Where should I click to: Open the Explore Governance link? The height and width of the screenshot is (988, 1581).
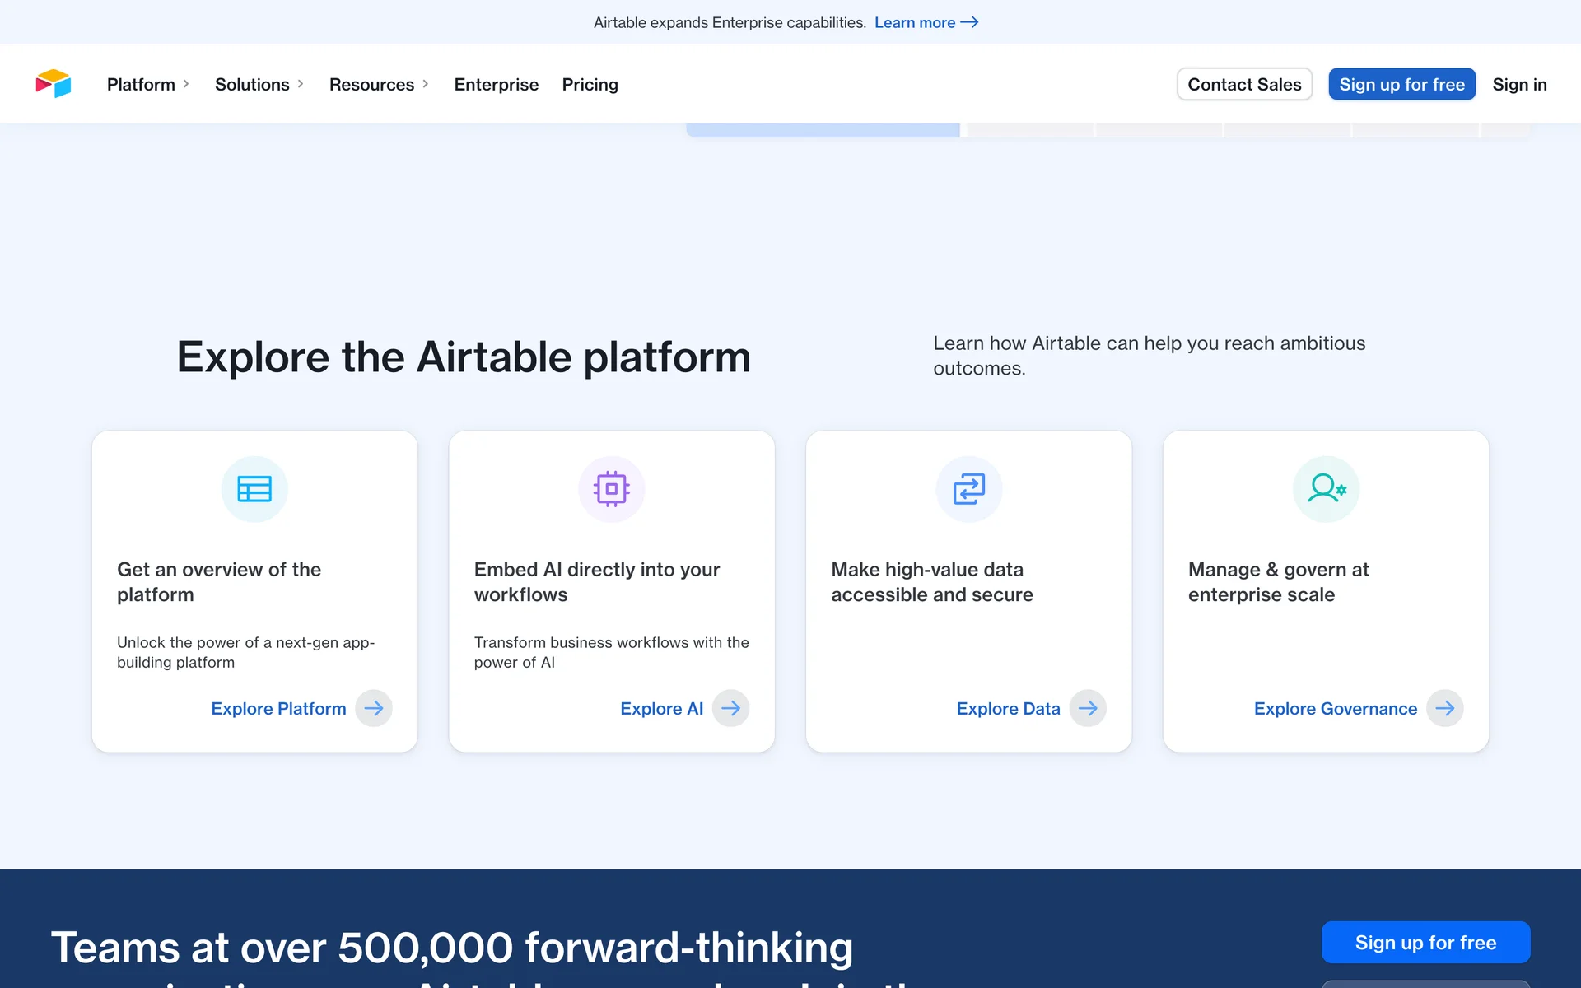click(1335, 708)
